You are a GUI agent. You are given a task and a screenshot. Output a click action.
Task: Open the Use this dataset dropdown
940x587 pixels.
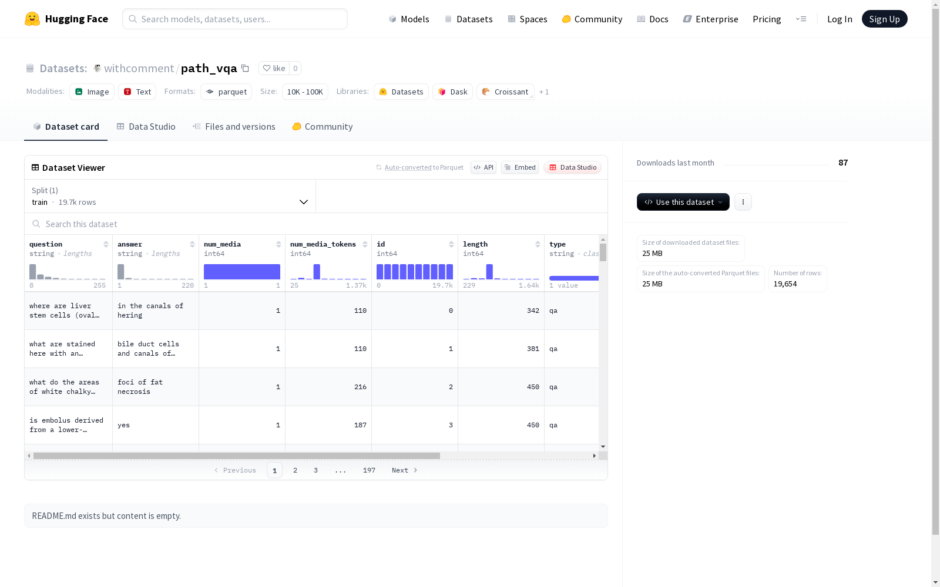pos(683,202)
